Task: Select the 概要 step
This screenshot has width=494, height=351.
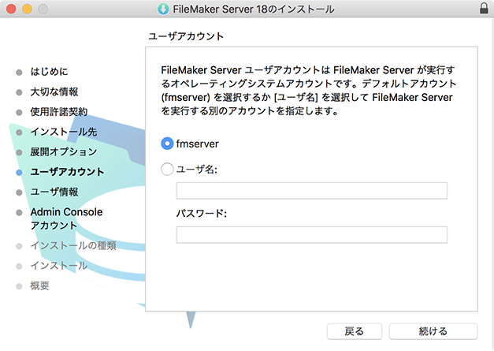Action: click(39, 286)
